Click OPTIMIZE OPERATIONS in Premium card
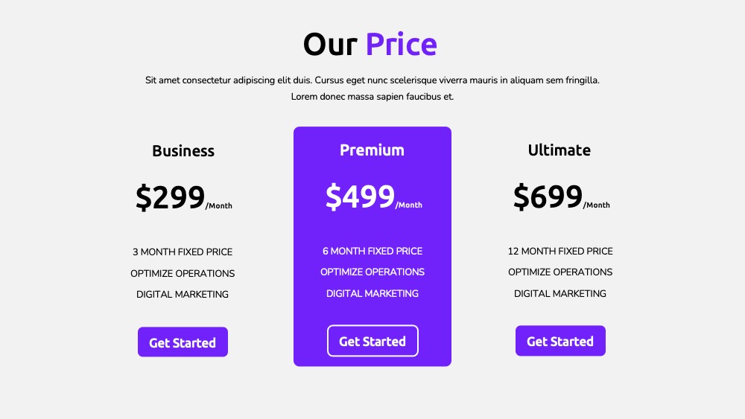This screenshot has height=419, width=745. click(372, 272)
